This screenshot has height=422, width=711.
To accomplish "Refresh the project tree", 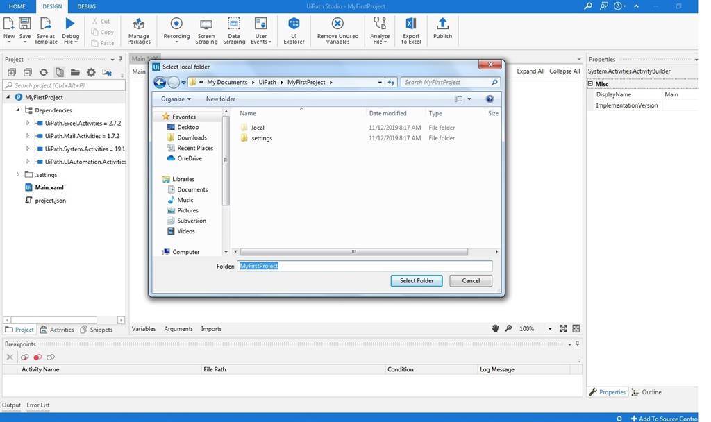I will pos(43,72).
